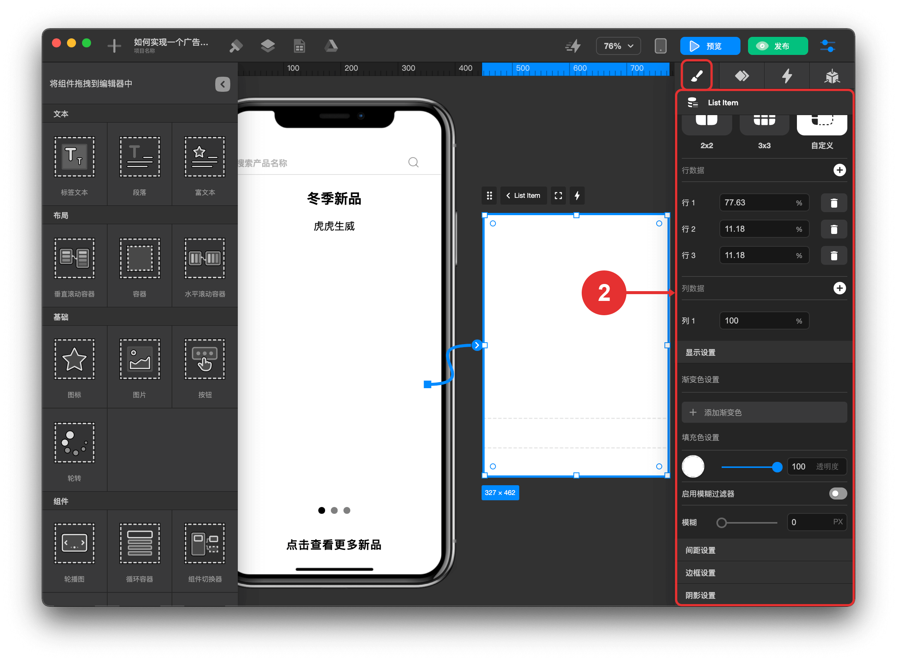Viewport: 897px width, 662px height.
Task: Open the white fill color swatch
Action: (x=693, y=466)
